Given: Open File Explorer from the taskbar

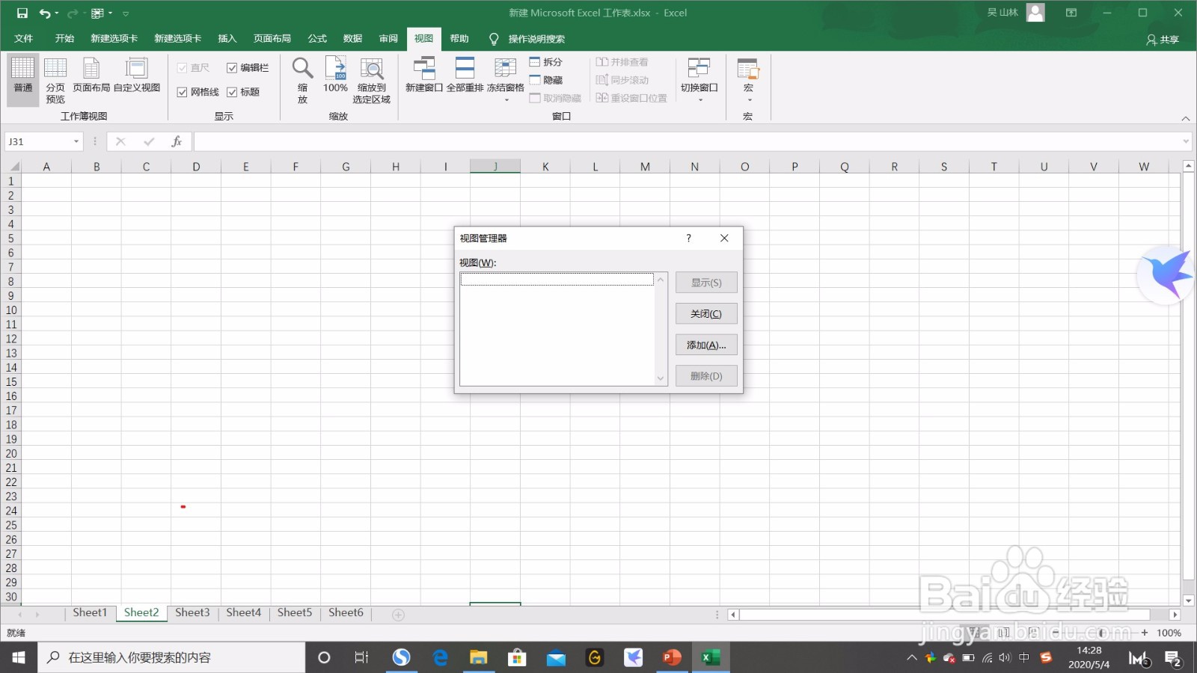Looking at the screenshot, I should tap(478, 657).
